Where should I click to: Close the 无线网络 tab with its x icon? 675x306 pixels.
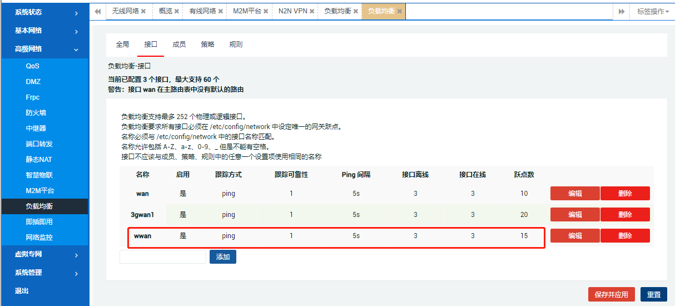click(x=143, y=11)
